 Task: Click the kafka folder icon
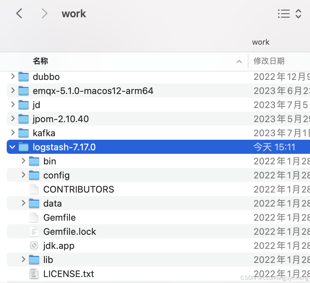pos(24,133)
